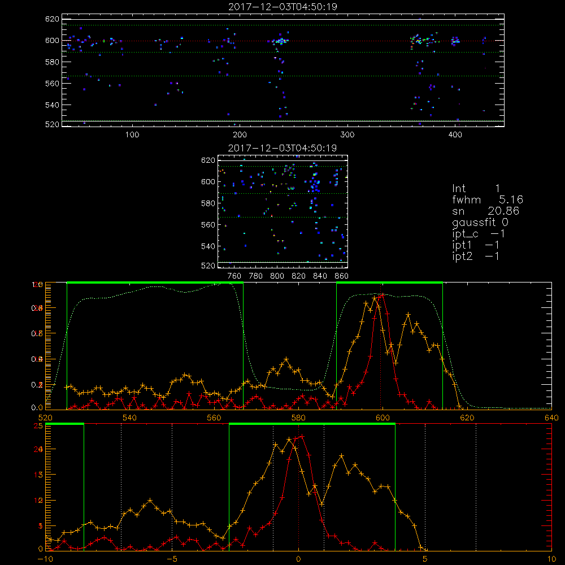
Task: Click x-axis label 820 on middle plot
Action: [299, 276]
